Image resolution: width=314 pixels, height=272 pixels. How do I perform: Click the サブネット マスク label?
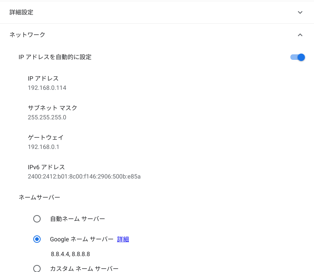(52, 108)
